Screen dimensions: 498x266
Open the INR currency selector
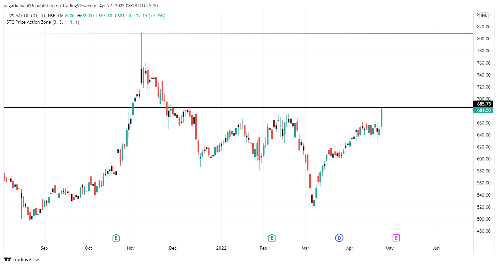tap(484, 16)
